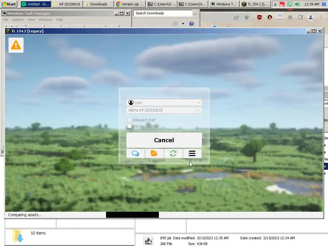The image size is (328, 246).
Task: Click the 10 items label
Action: click(38, 233)
